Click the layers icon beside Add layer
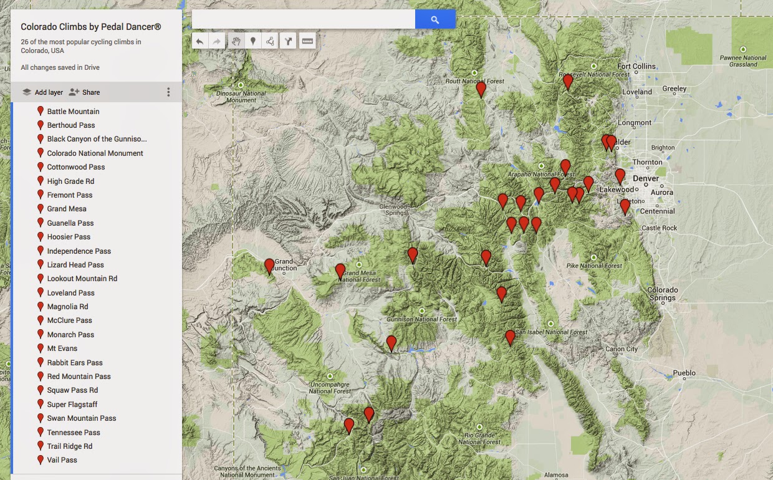This screenshot has height=480, width=773. (27, 92)
